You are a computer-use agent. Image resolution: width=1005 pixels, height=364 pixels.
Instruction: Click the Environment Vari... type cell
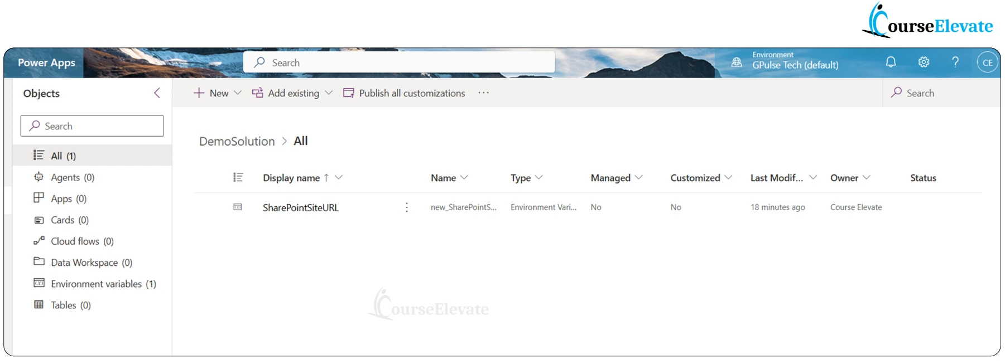(544, 207)
